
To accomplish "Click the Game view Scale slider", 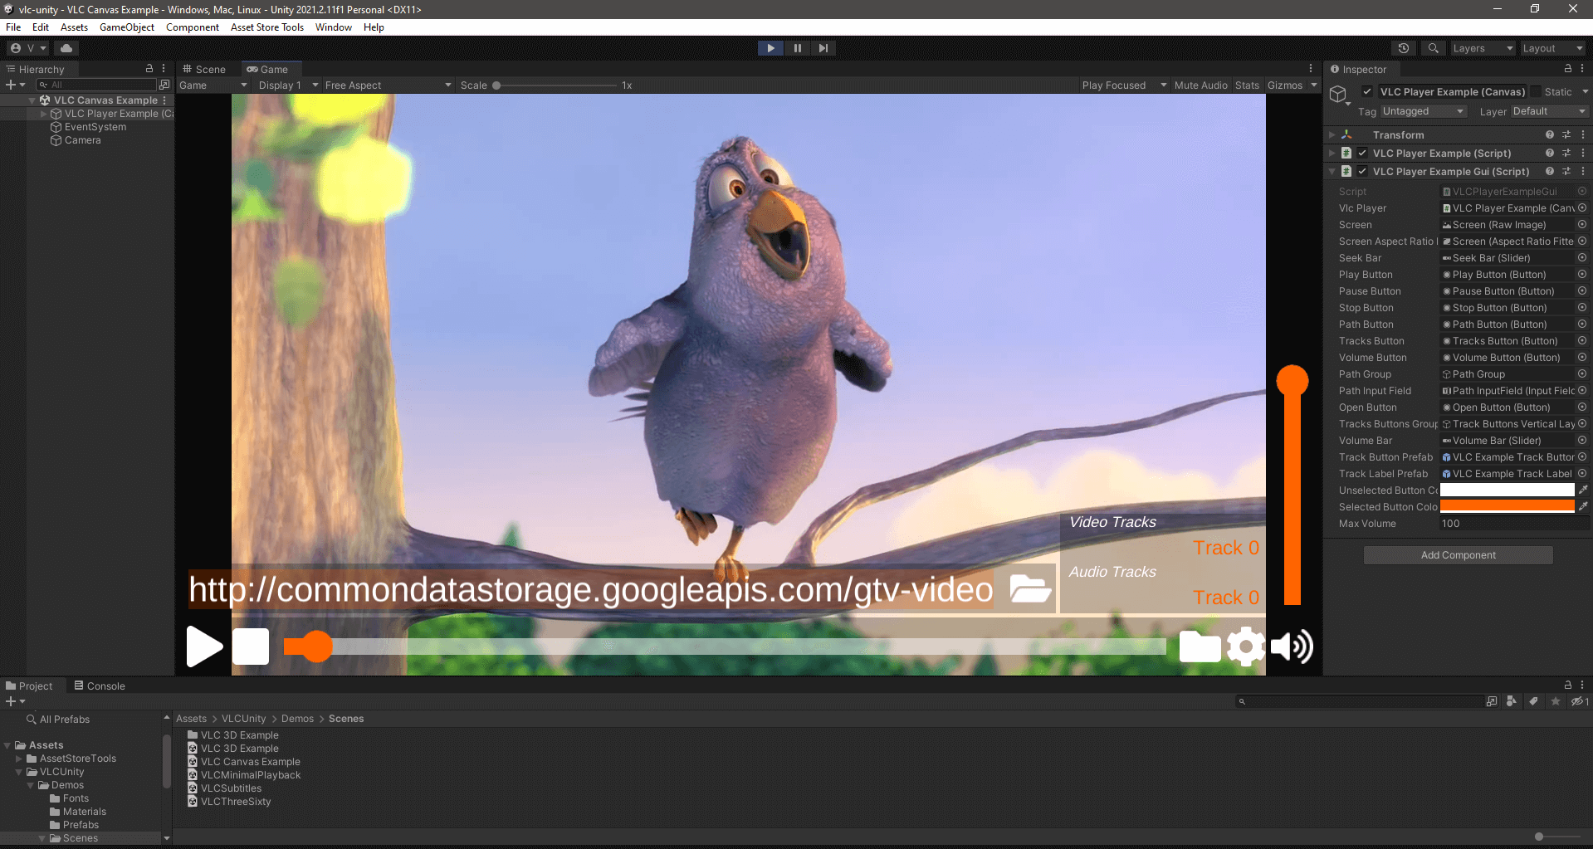I will point(555,85).
